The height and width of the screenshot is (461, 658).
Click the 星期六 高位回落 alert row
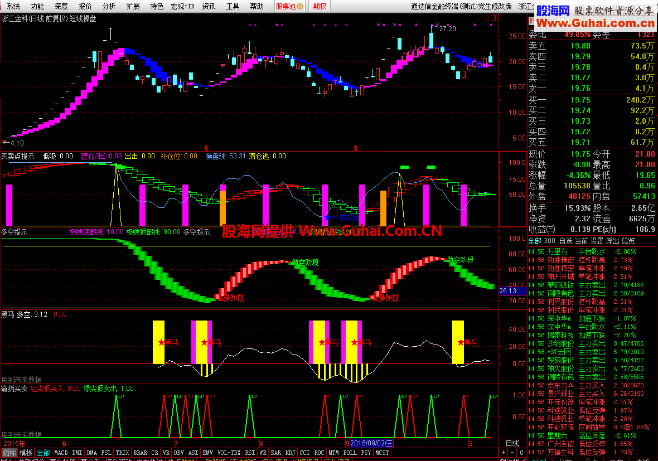pyautogui.click(x=592, y=435)
